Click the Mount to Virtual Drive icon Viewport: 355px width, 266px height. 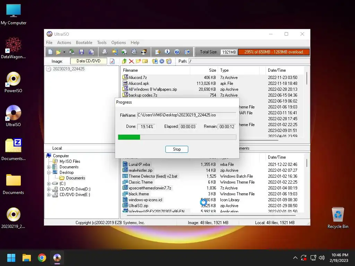pyautogui.click(x=134, y=52)
